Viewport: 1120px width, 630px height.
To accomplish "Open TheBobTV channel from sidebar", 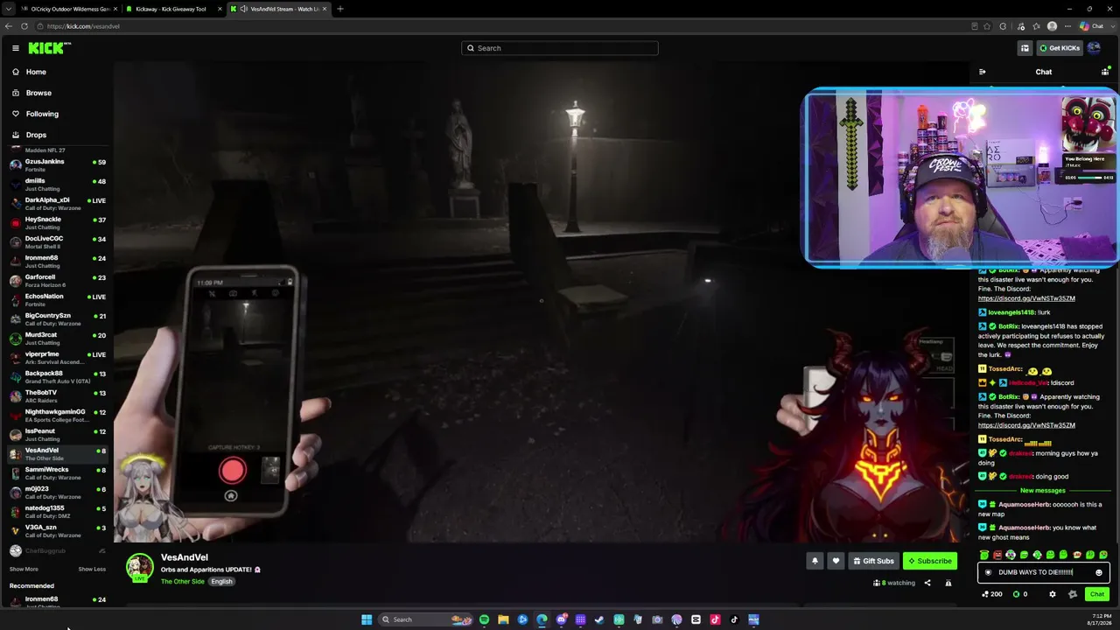I will tap(58, 395).
